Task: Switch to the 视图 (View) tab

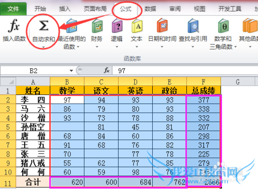Action: [x=200, y=9]
